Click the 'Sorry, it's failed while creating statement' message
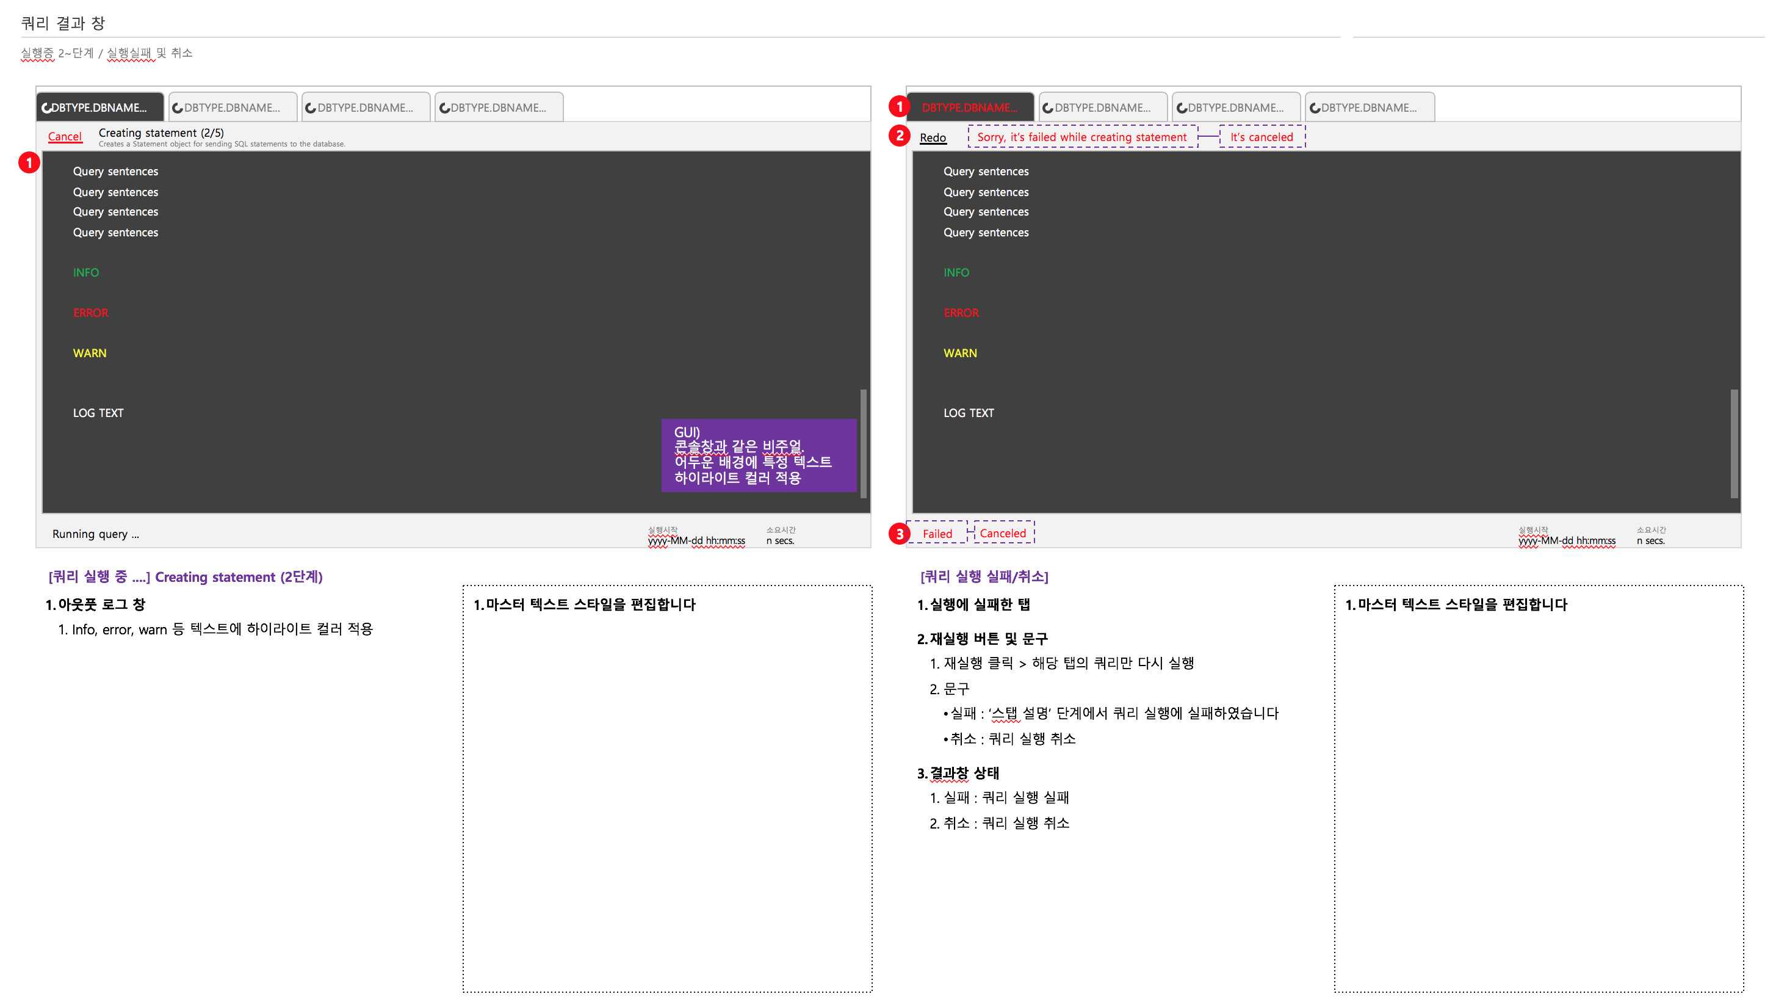The width and height of the screenshot is (1787, 1005). coord(1081,137)
